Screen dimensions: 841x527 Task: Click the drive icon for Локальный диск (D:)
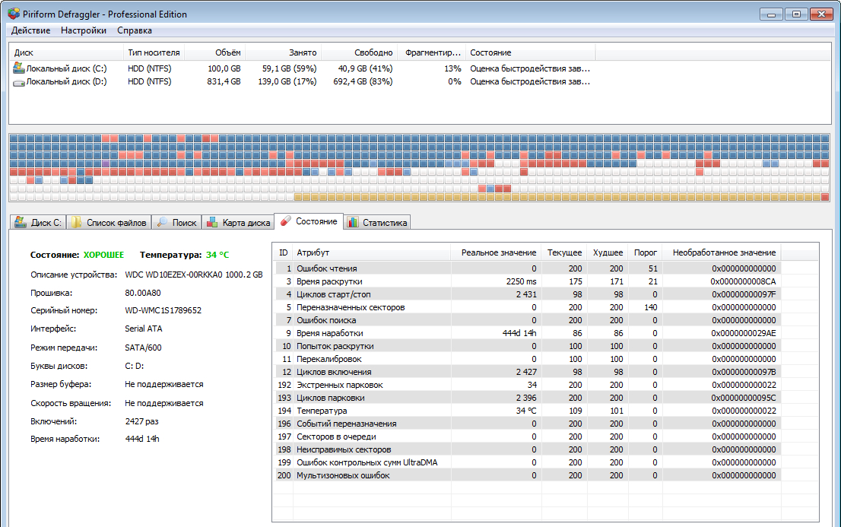point(19,83)
